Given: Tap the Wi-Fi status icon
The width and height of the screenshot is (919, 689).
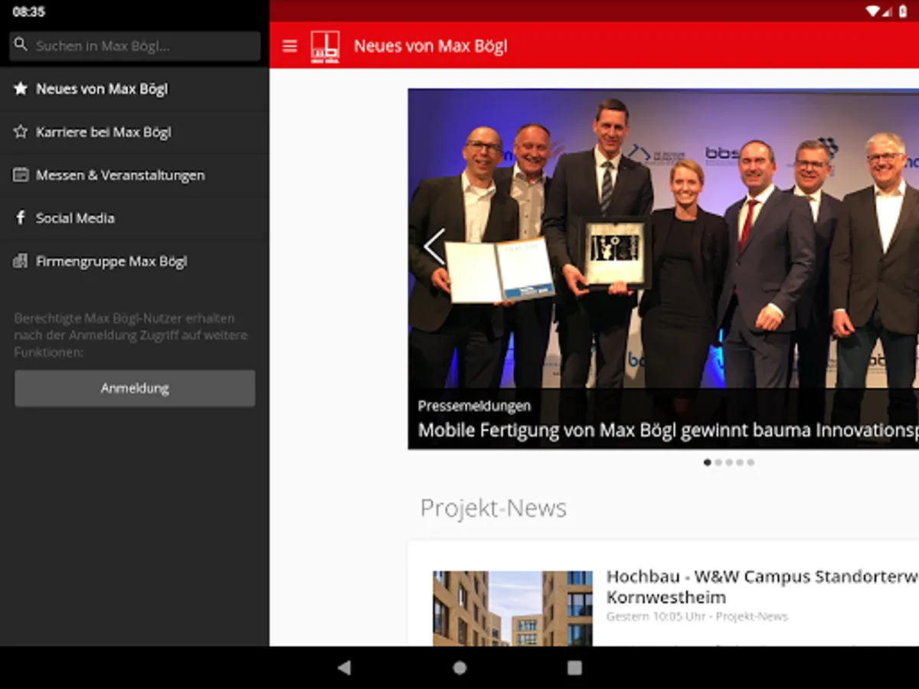Looking at the screenshot, I should click(873, 11).
